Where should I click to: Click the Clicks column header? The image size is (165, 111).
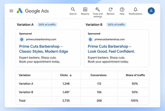coord(64,75)
